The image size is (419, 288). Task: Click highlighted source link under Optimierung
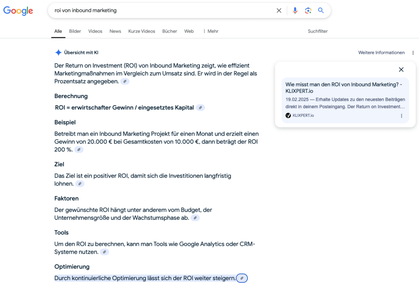[242, 278]
